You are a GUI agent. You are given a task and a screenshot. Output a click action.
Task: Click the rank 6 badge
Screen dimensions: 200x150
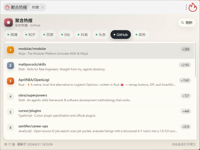click(x=10, y=127)
